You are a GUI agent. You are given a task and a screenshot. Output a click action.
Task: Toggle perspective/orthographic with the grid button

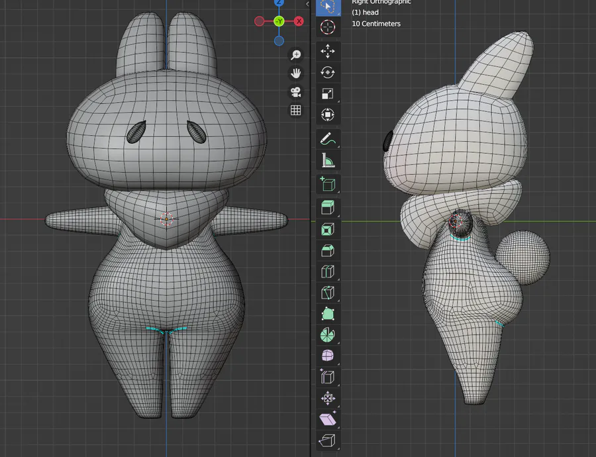click(x=296, y=110)
